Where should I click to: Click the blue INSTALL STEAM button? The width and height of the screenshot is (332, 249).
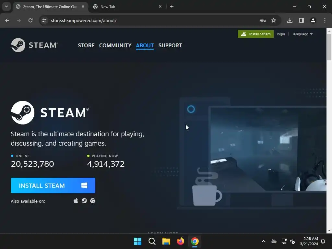[53, 185]
